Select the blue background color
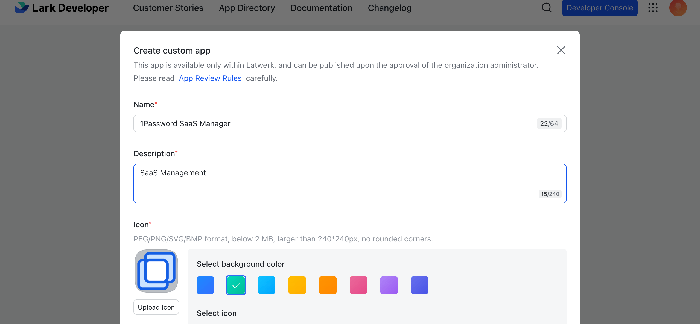This screenshot has height=324, width=700. 205,285
